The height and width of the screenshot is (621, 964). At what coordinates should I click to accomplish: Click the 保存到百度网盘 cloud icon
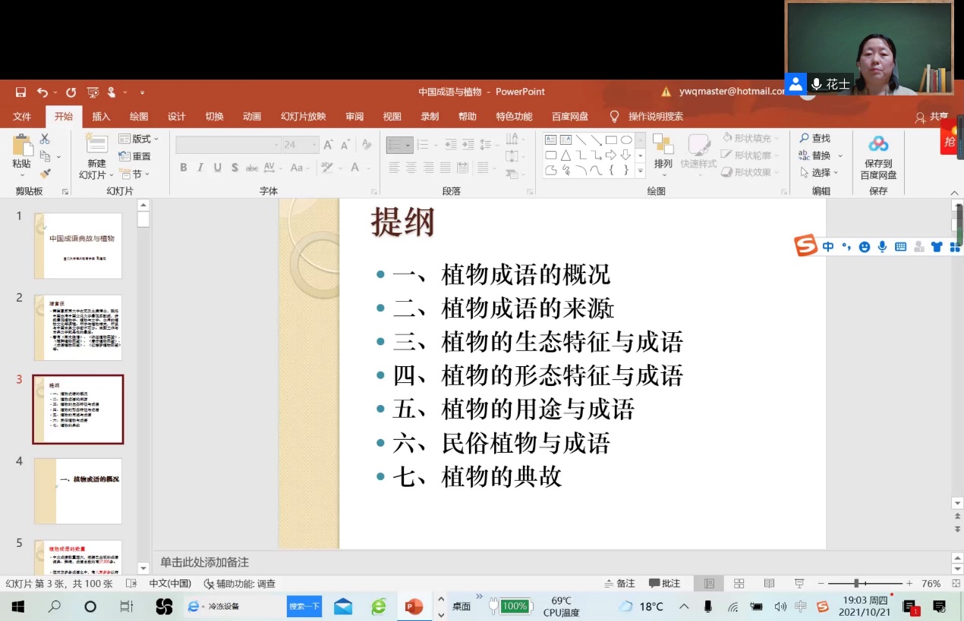click(878, 144)
